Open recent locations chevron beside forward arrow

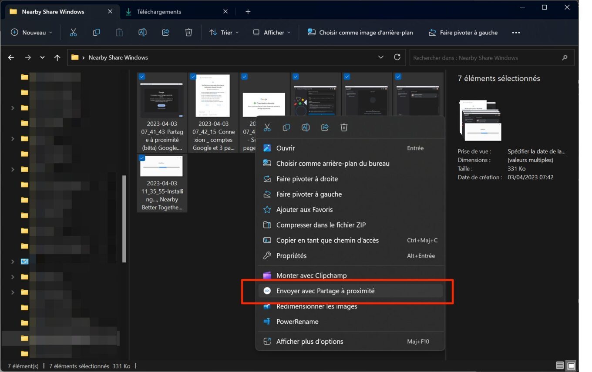[x=42, y=57]
